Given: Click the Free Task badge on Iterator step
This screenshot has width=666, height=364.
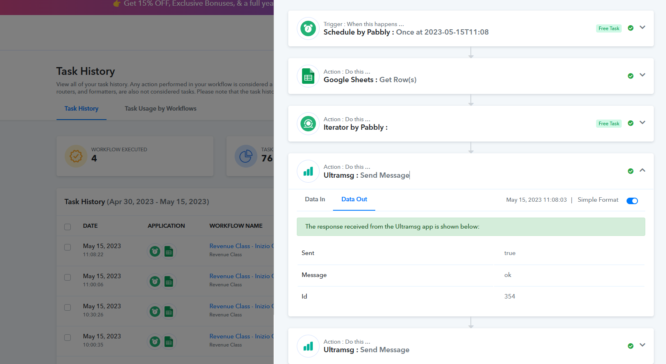Looking at the screenshot, I should 609,124.
